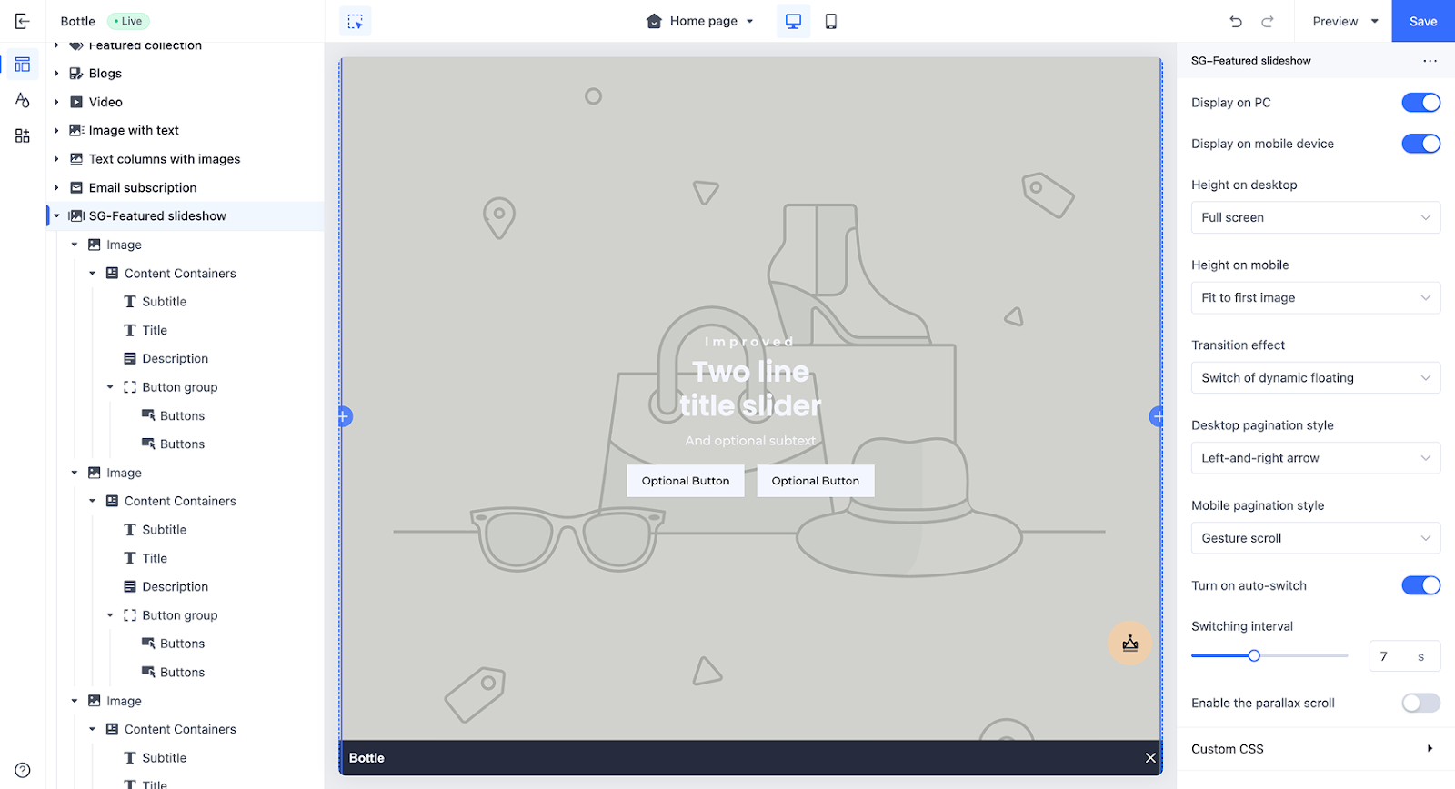Select the first Description tree item
1455x789 pixels.
(x=176, y=358)
